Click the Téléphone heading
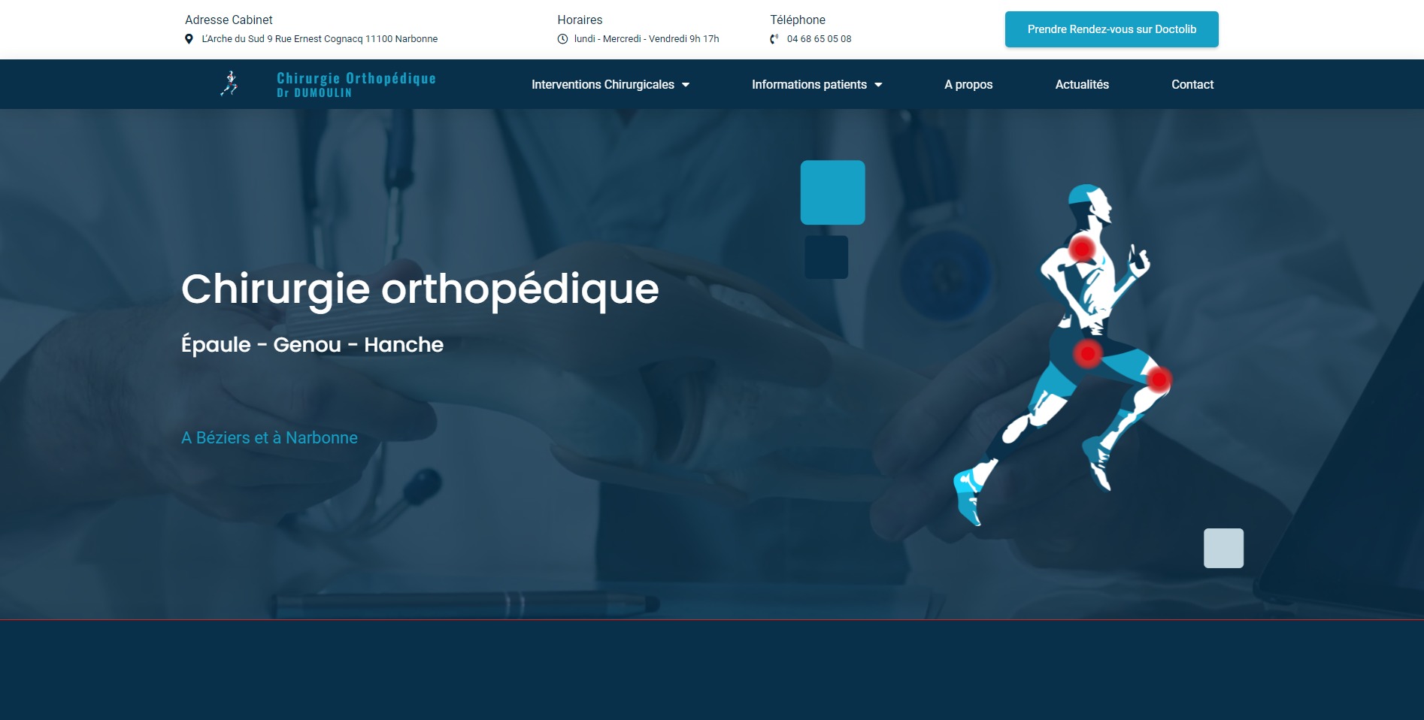This screenshot has width=1424, height=720. click(x=798, y=20)
